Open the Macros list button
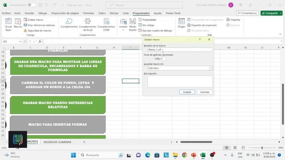 point(18,23)
